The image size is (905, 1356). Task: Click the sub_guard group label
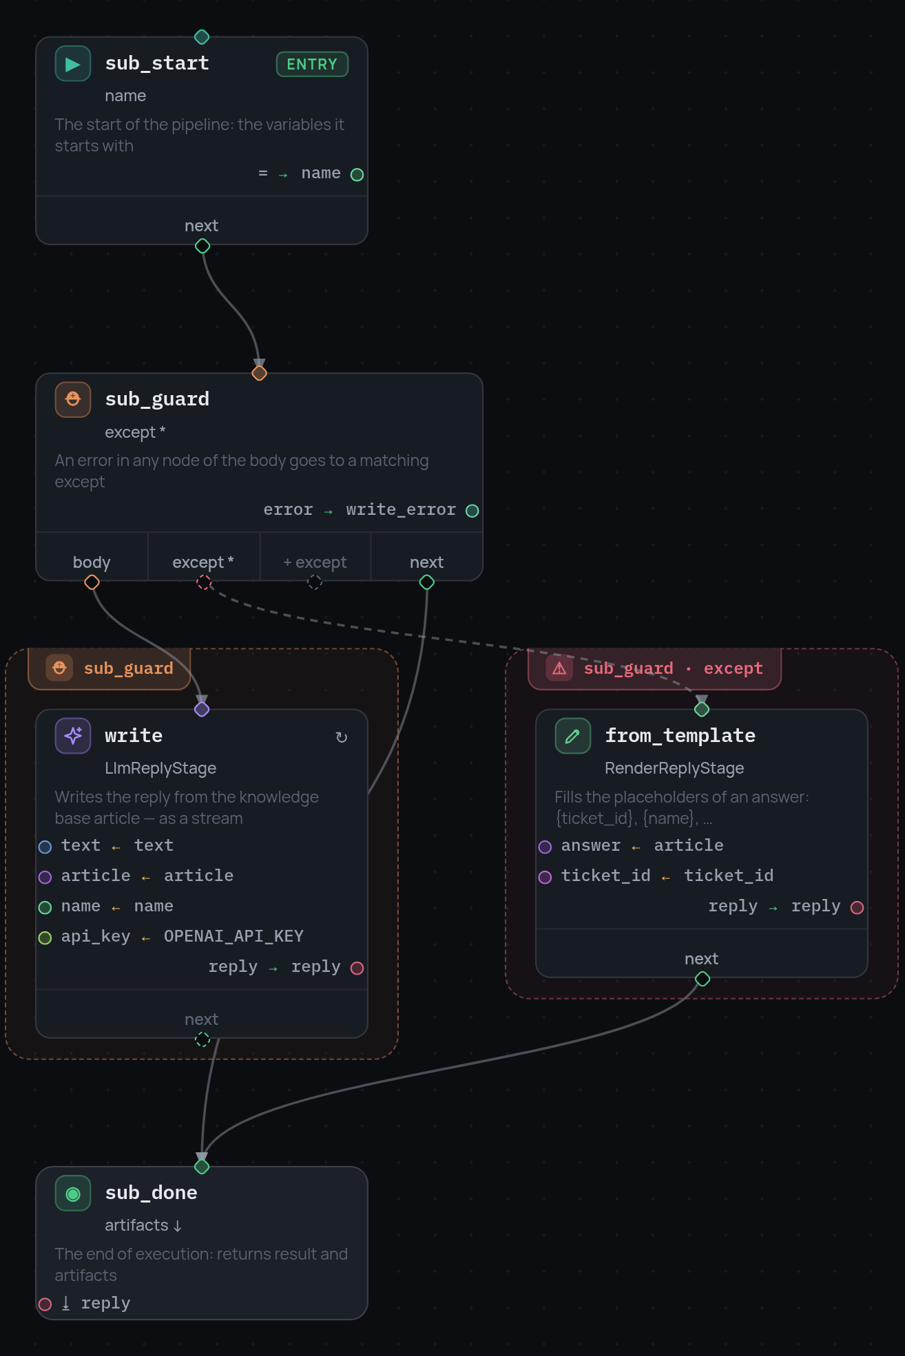110,668
